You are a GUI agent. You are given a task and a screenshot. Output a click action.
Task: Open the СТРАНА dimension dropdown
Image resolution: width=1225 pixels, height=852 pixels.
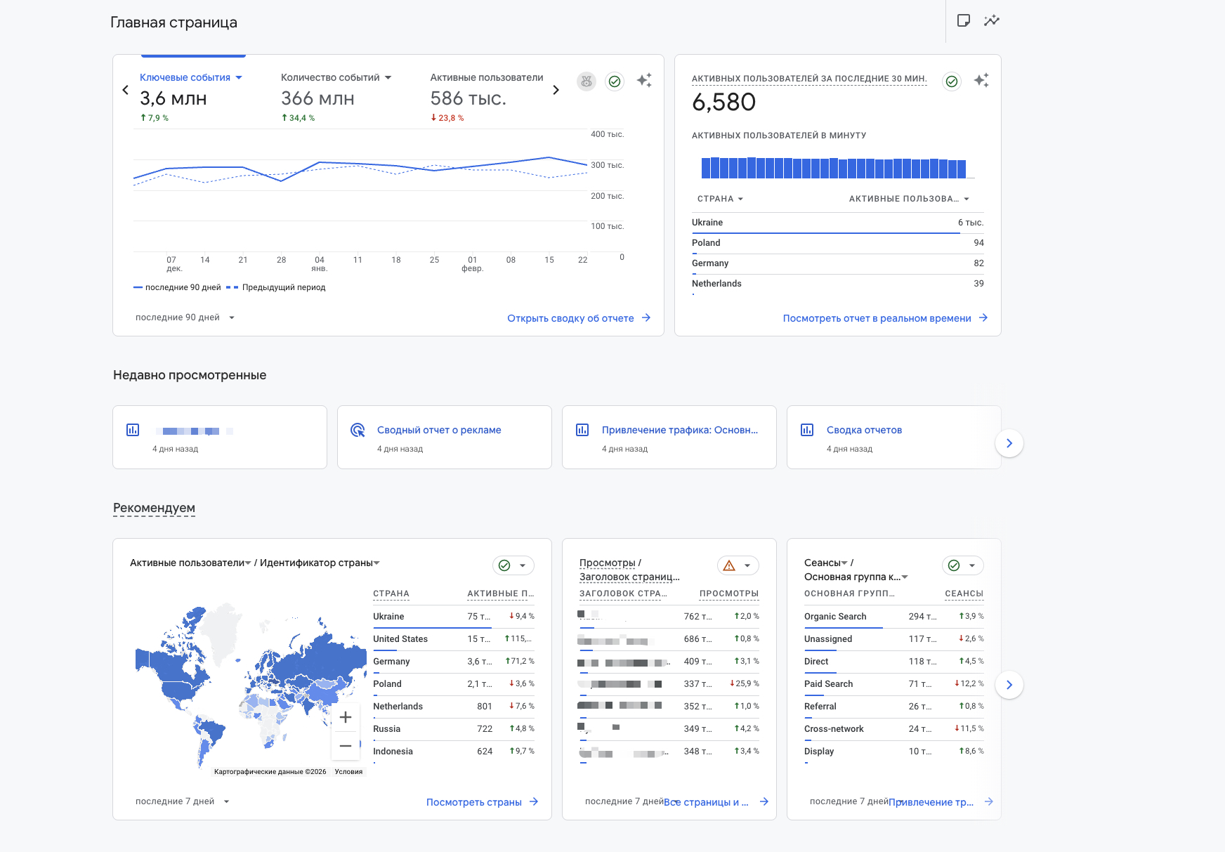pos(720,199)
